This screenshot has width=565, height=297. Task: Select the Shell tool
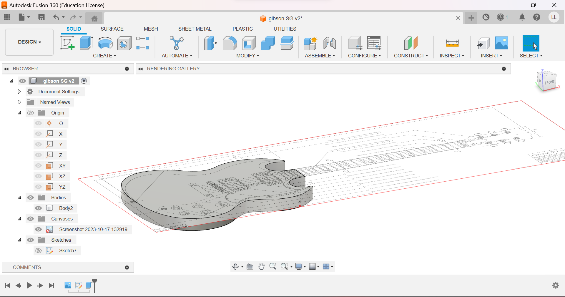(249, 43)
